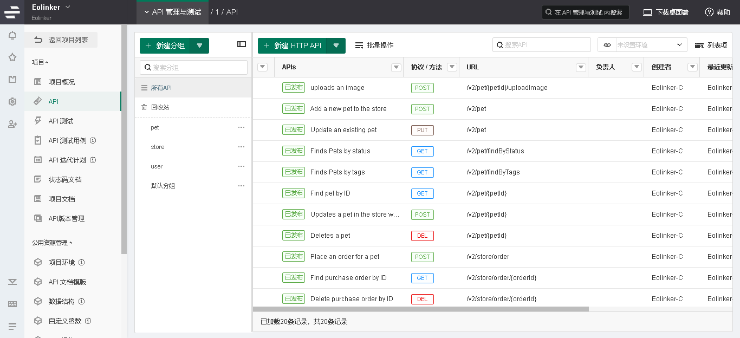The image size is (740, 338).
Task: Open API 测试 in the sidebar menu
Action: tap(61, 121)
